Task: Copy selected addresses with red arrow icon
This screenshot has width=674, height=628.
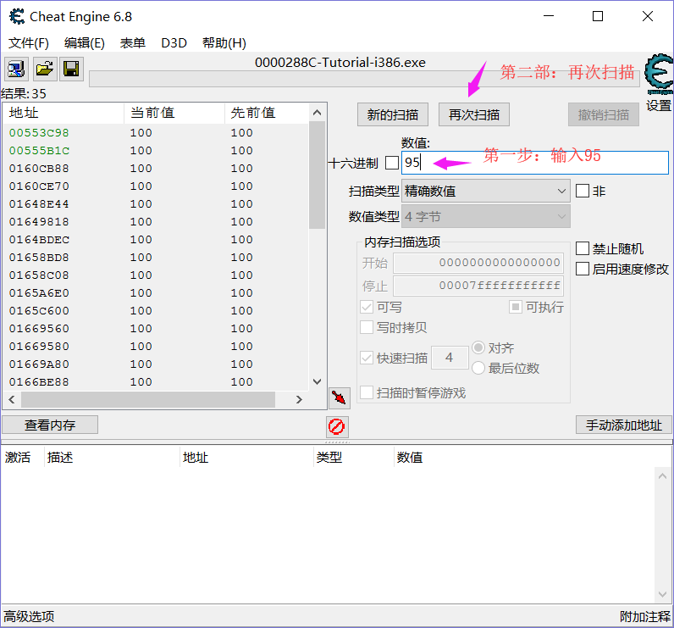Action: click(x=340, y=397)
